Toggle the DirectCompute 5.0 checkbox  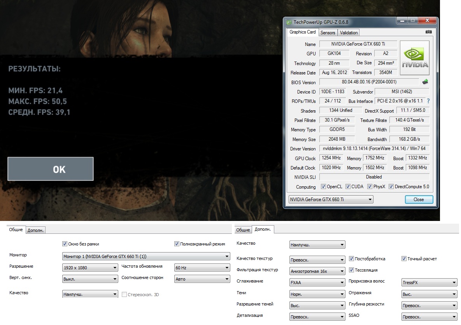pyautogui.click(x=391, y=187)
